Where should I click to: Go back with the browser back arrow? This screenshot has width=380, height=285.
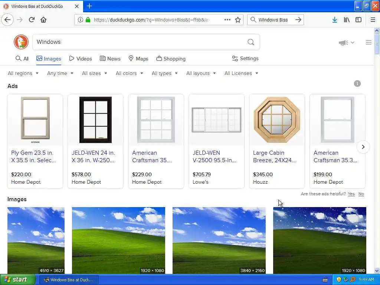click(x=7, y=20)
